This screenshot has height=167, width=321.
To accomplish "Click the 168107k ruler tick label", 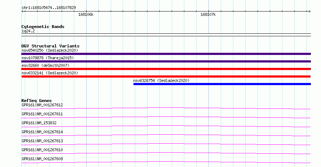I will [208, 14].
